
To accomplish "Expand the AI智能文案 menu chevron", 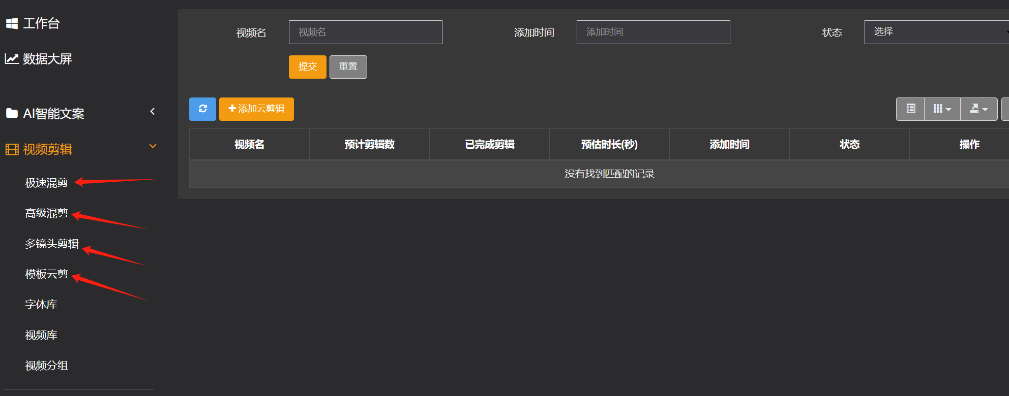I will [x=152, y=112].
